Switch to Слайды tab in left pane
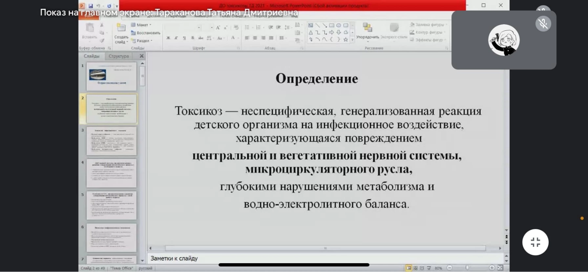The height and width of the screenshot is (272, 588). coord(92,56)
